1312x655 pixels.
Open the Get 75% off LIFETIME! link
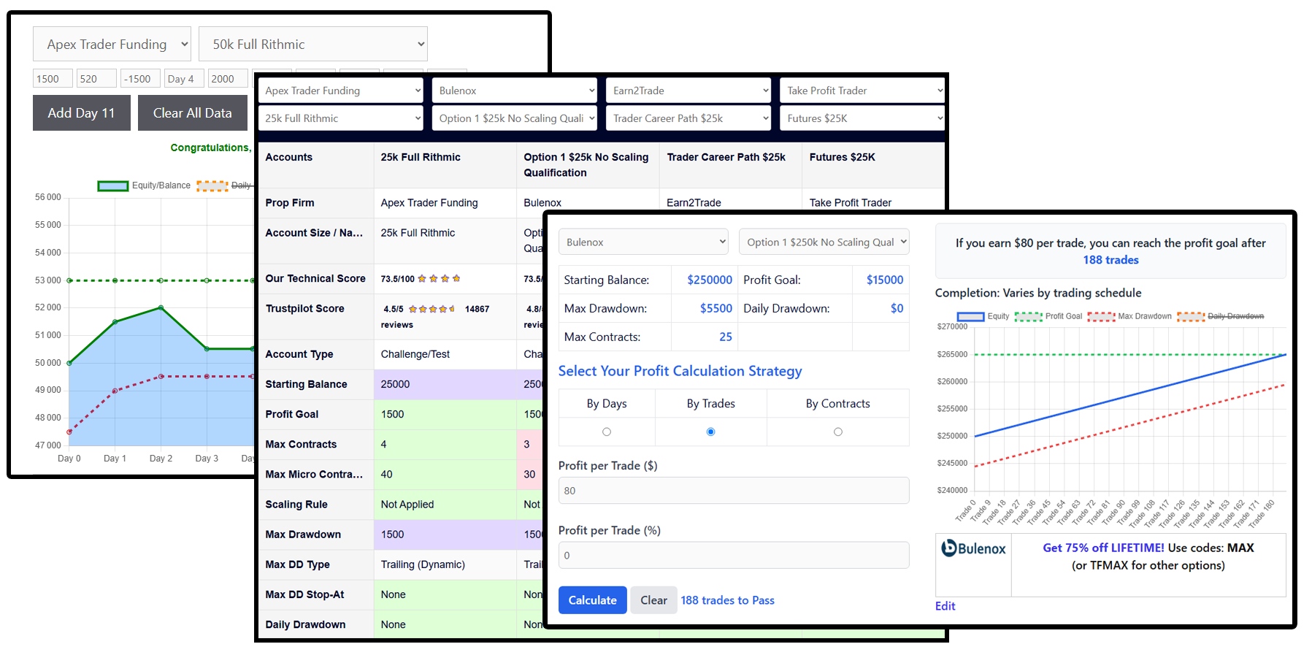pos(1103,548)
